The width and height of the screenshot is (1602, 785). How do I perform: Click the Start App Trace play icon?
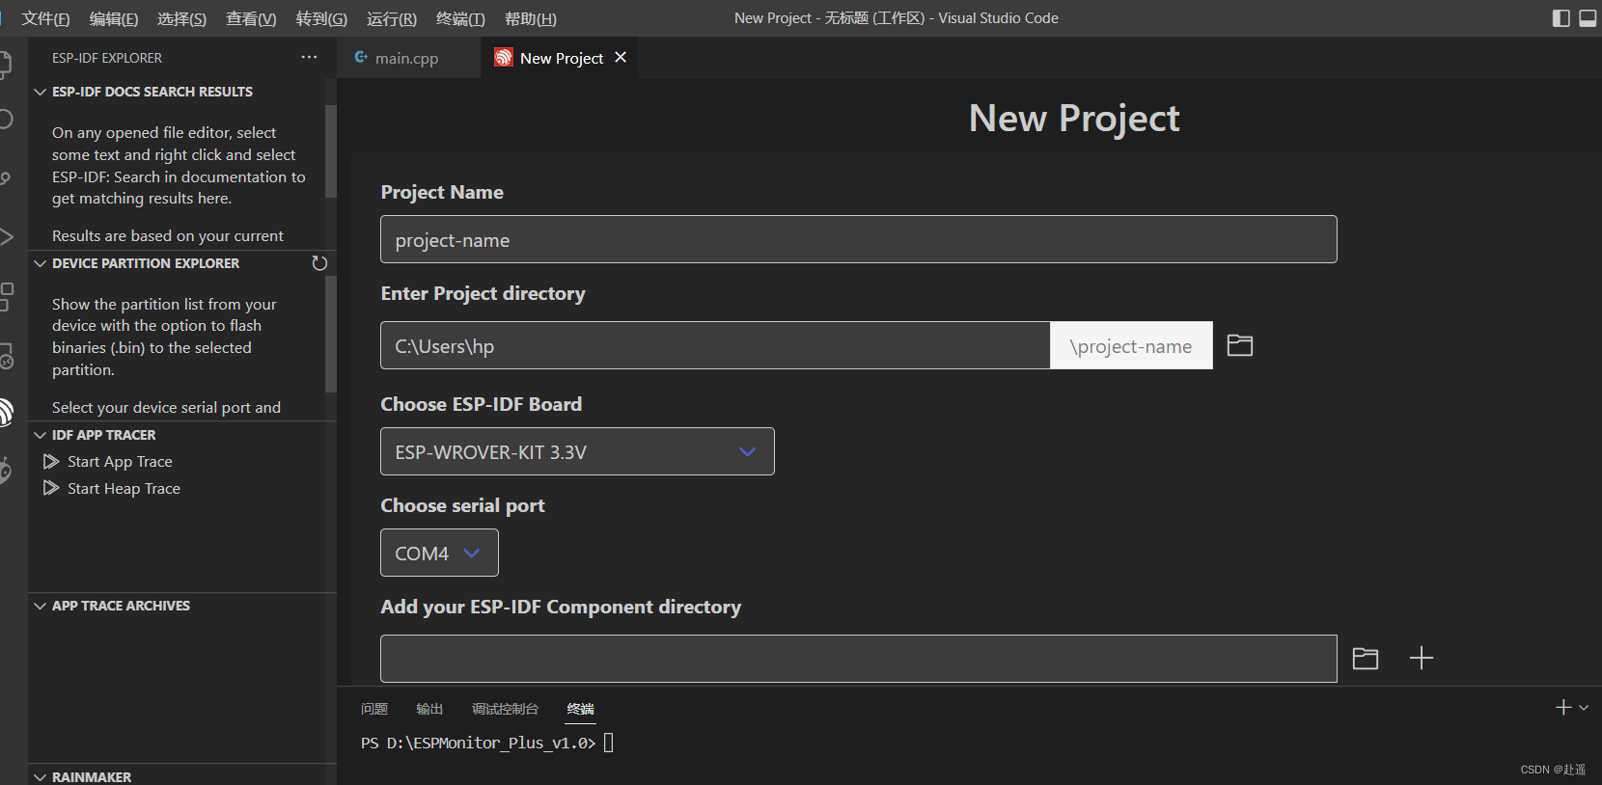point(51,462)
